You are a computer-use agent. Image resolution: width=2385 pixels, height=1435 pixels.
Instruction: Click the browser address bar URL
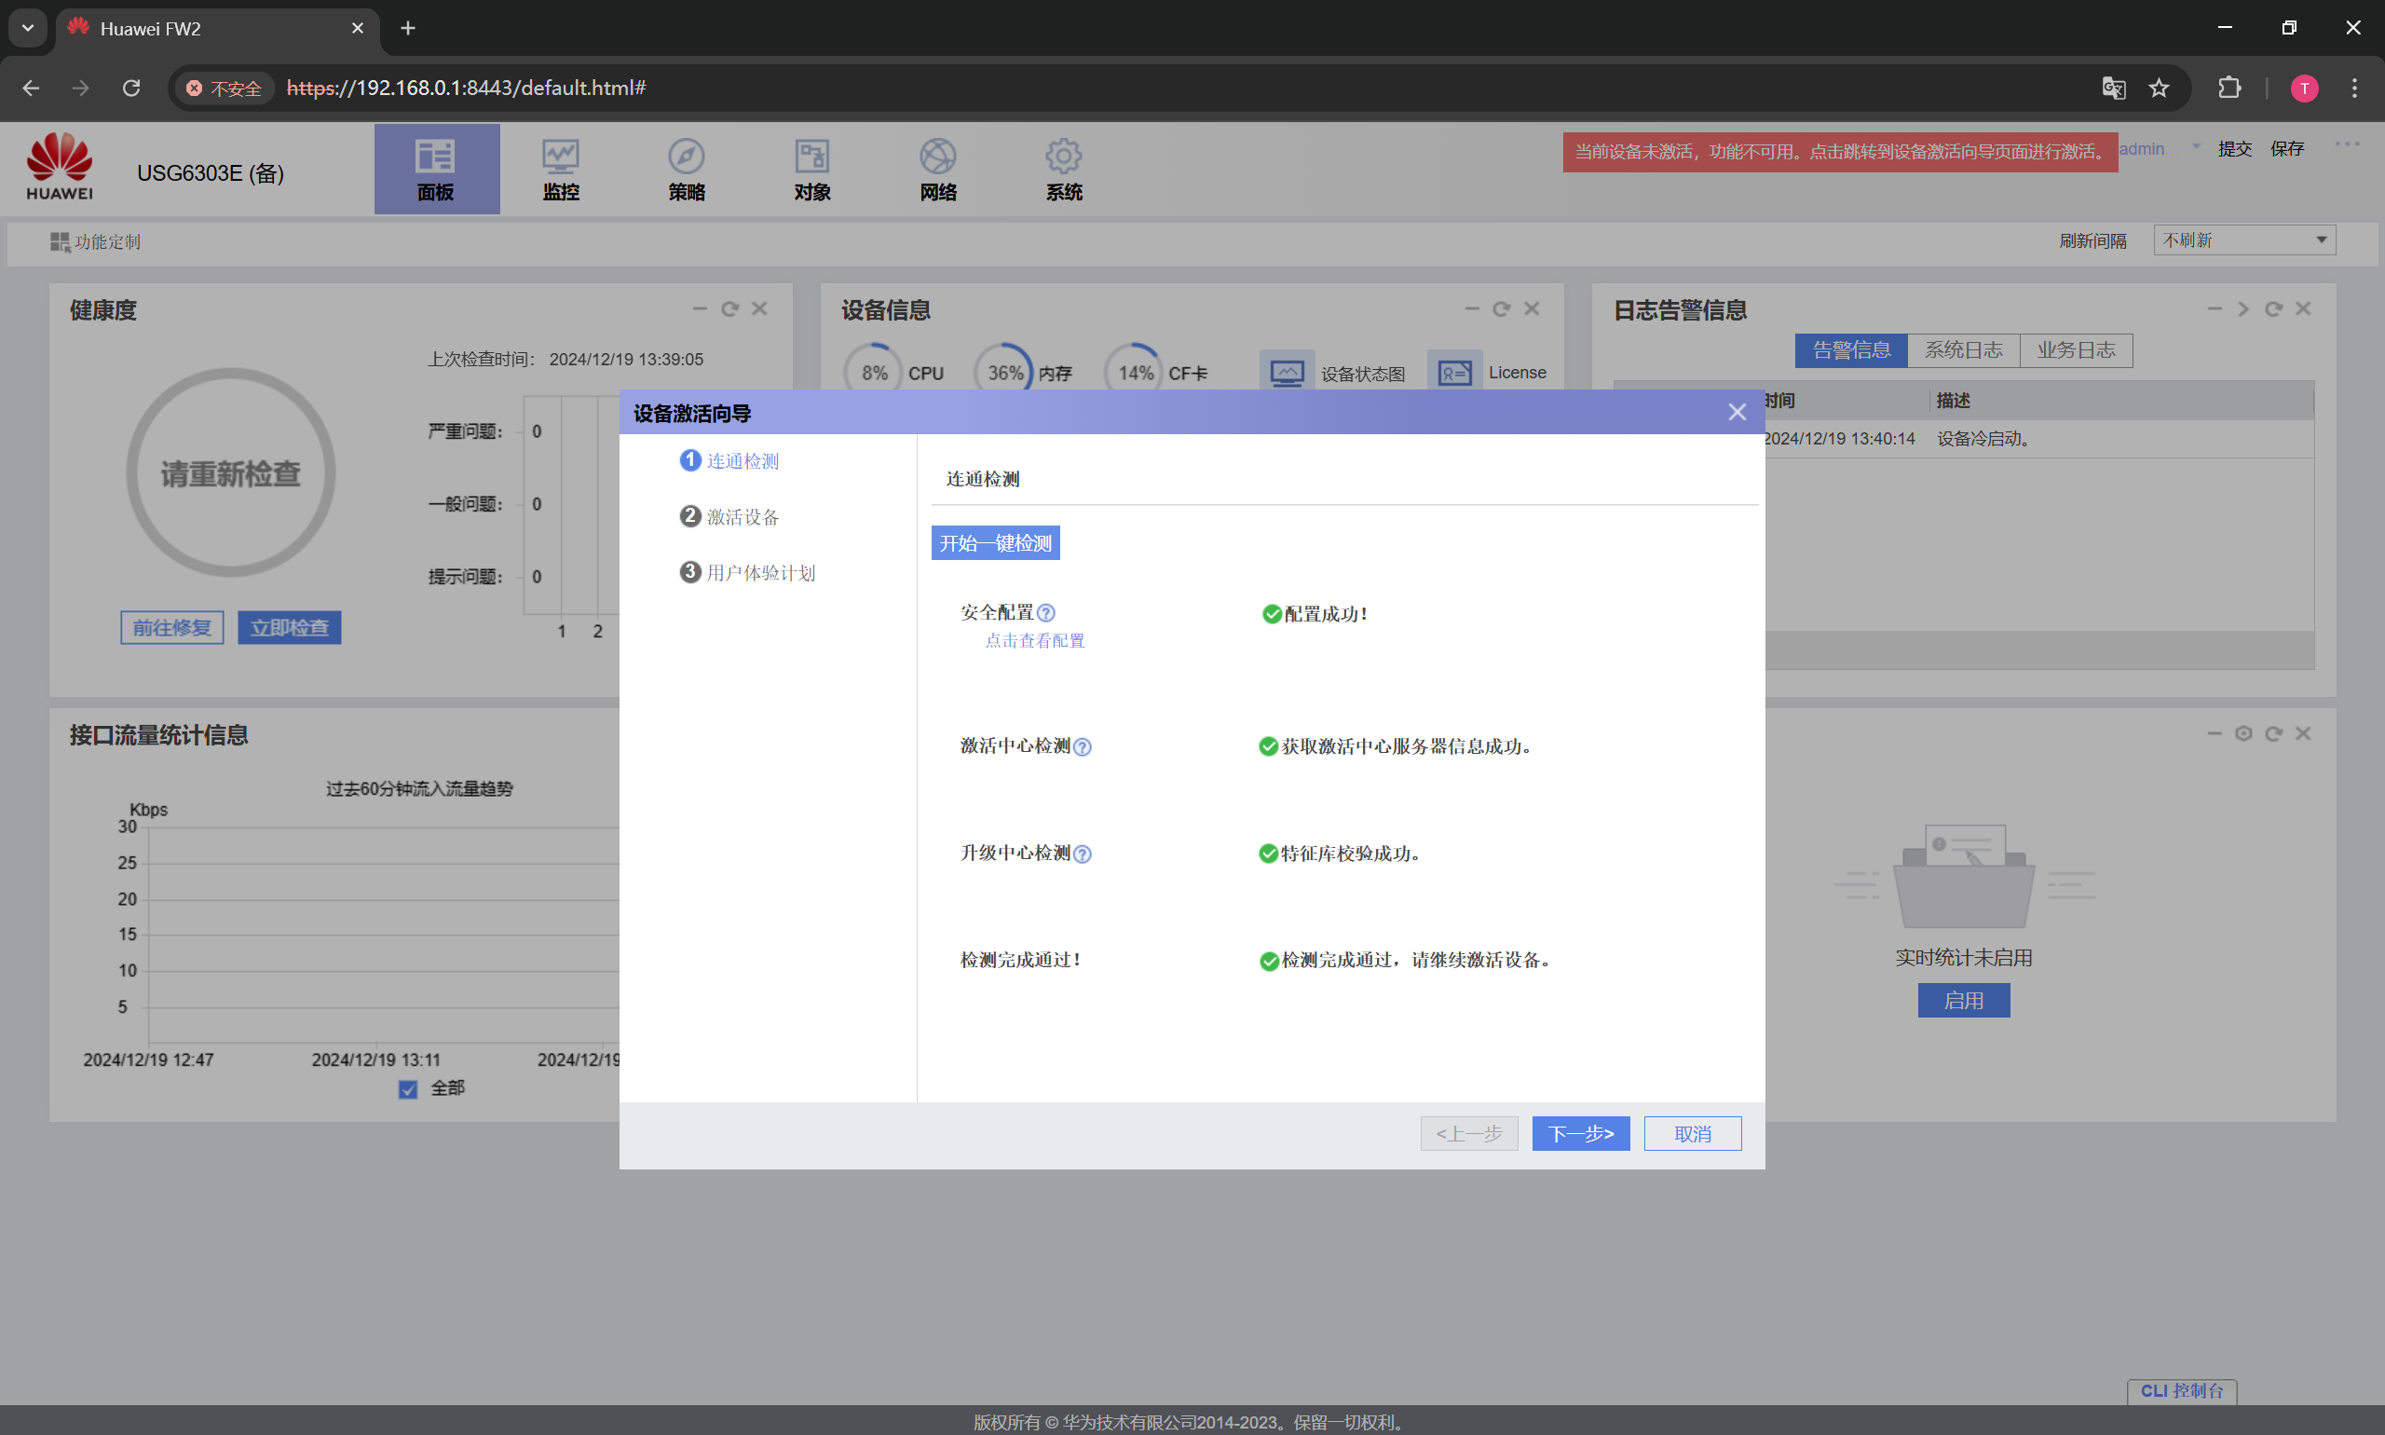[x=466, y=88]
